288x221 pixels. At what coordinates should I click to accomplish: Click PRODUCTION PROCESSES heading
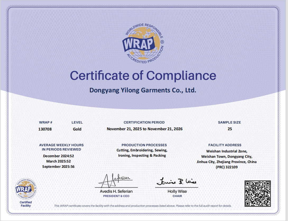pyautogui.click(x=144, y=145)
